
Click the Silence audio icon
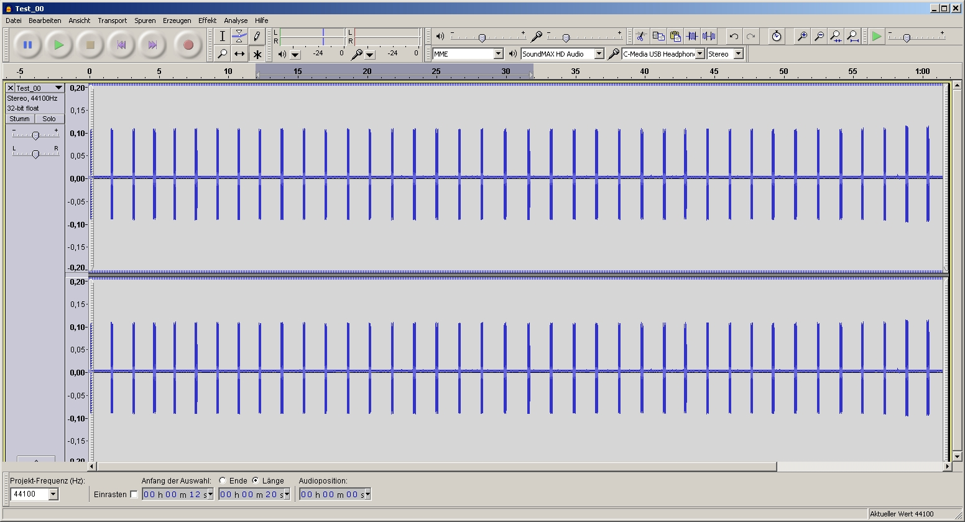point(709,36)
